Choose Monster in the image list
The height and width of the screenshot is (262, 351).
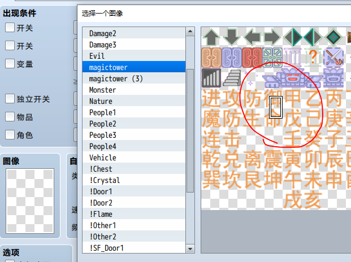pyautogui.click(x=134, y=90)
